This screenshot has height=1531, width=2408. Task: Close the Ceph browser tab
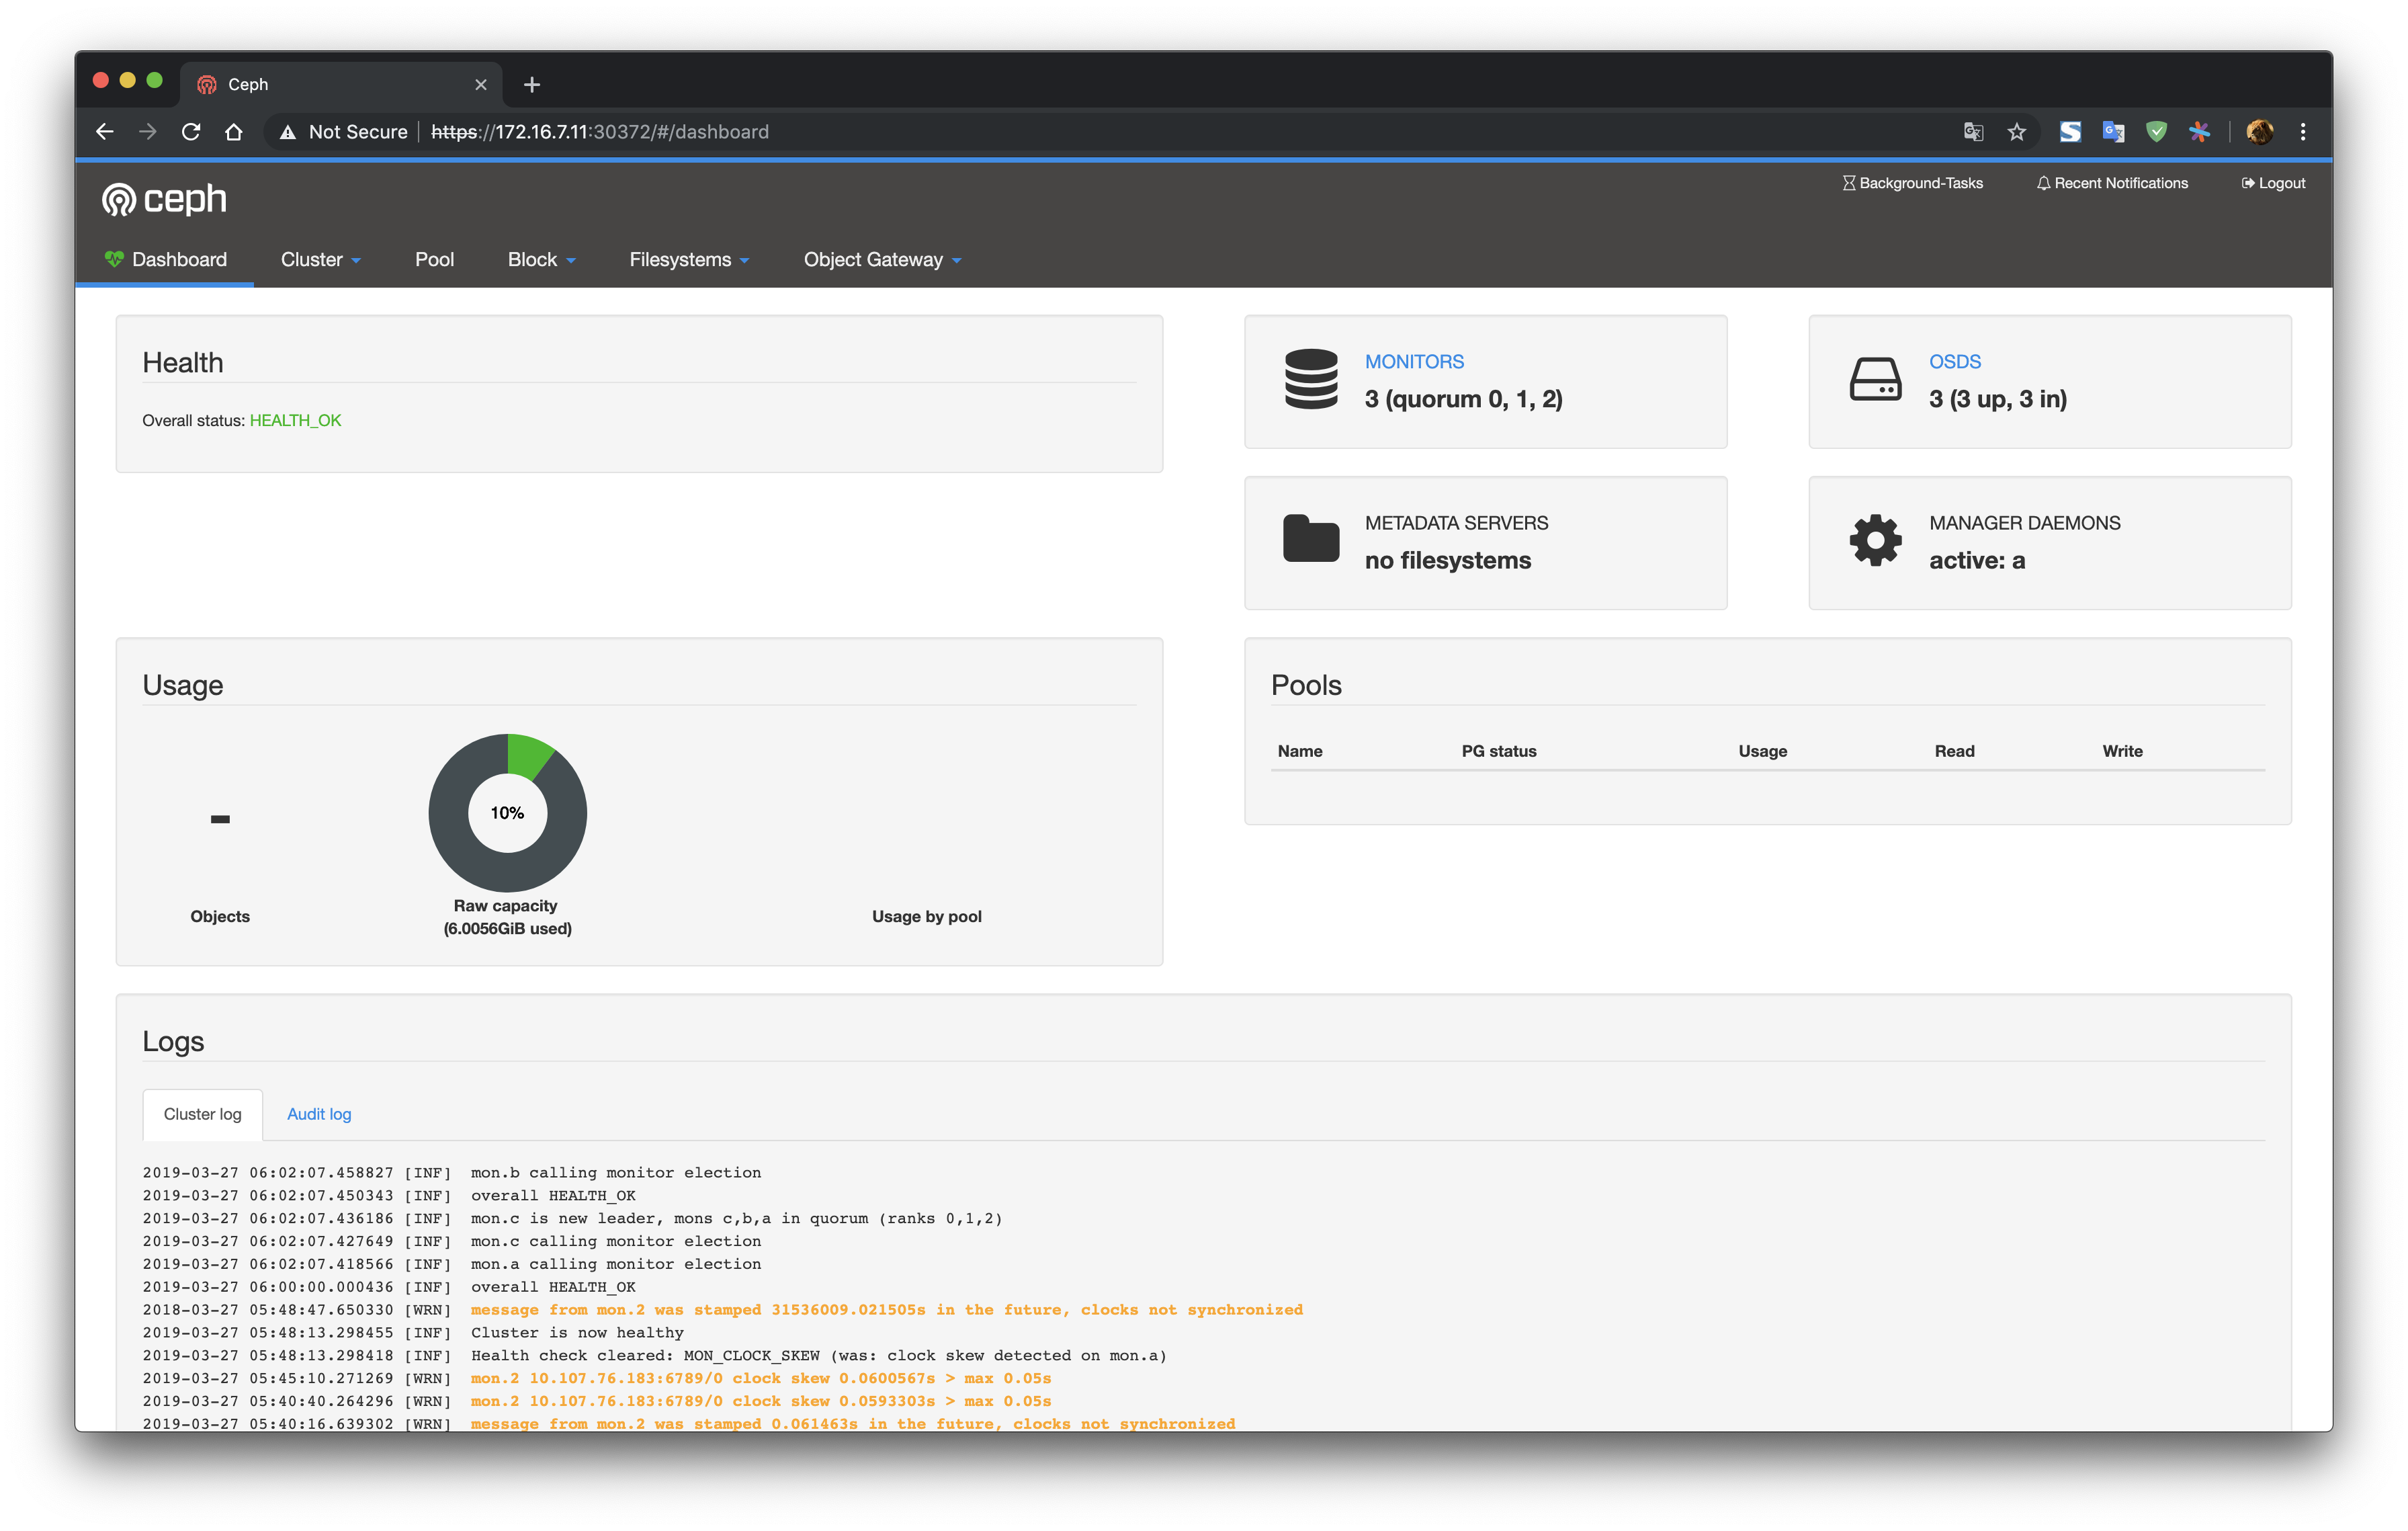pyautogui.click(x=481, y=85)
